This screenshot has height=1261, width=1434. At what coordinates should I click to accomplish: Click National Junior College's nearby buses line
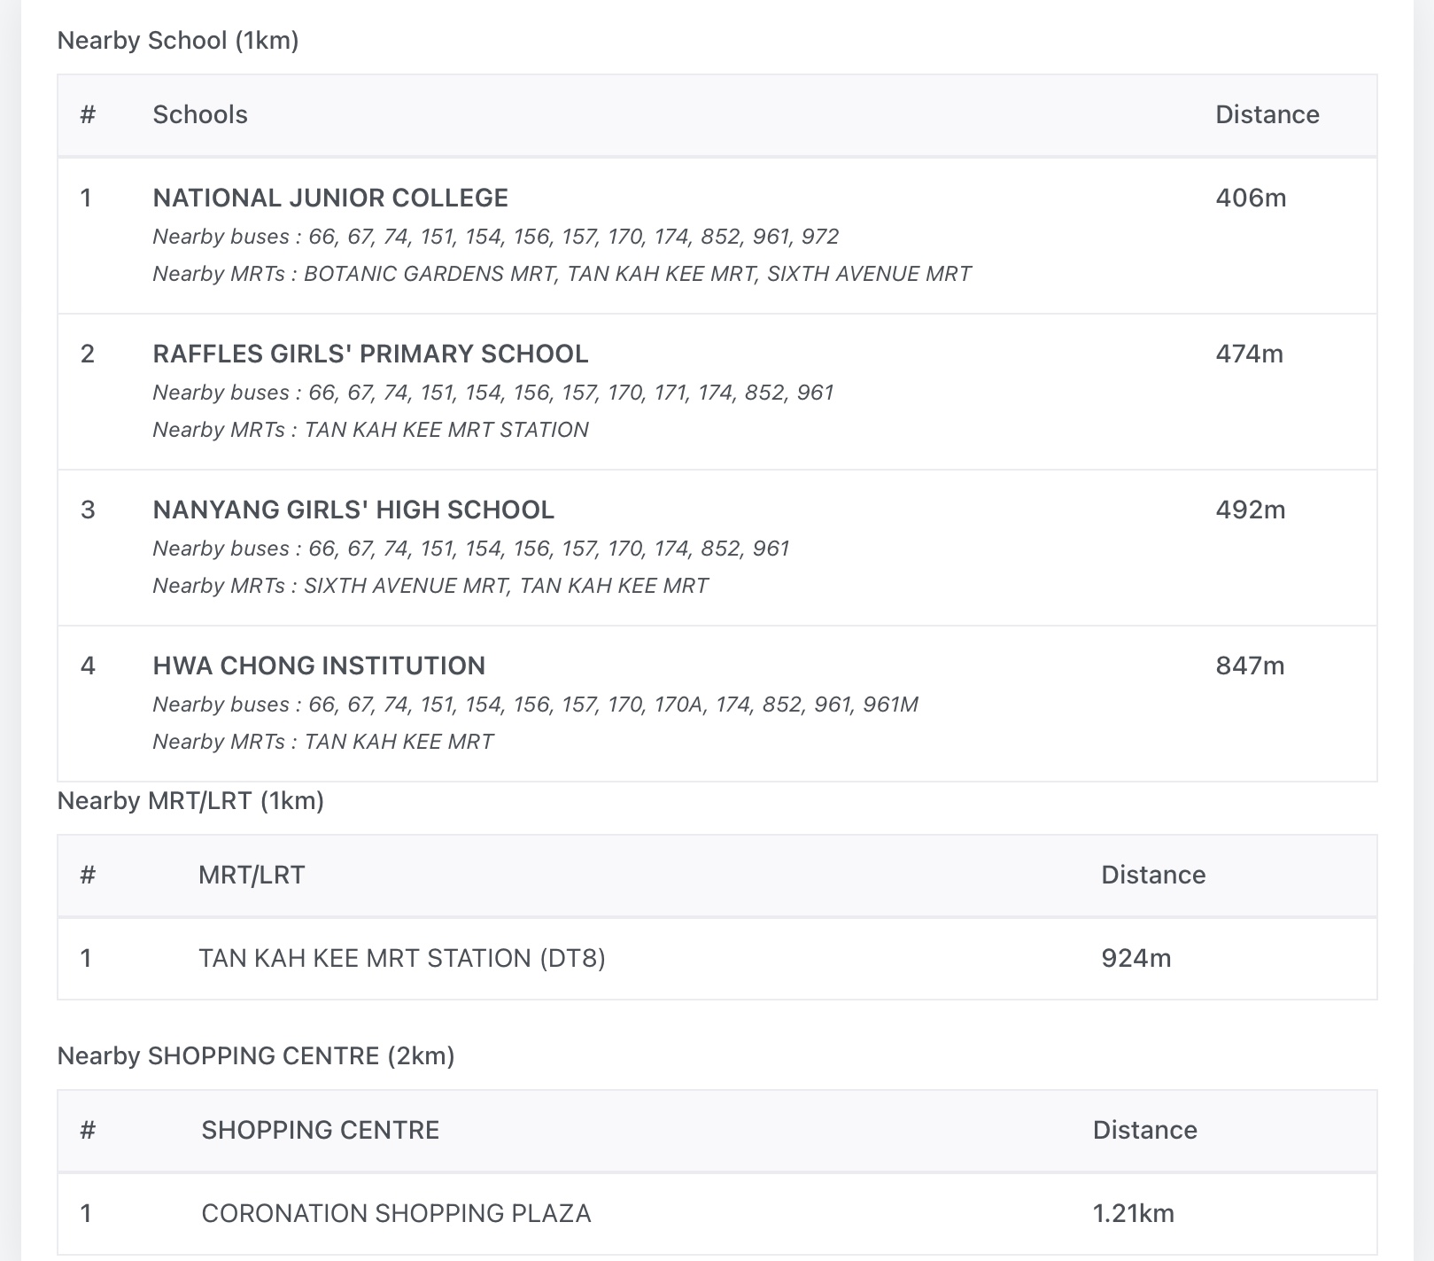pyautogui.click(x=495, y=237)
